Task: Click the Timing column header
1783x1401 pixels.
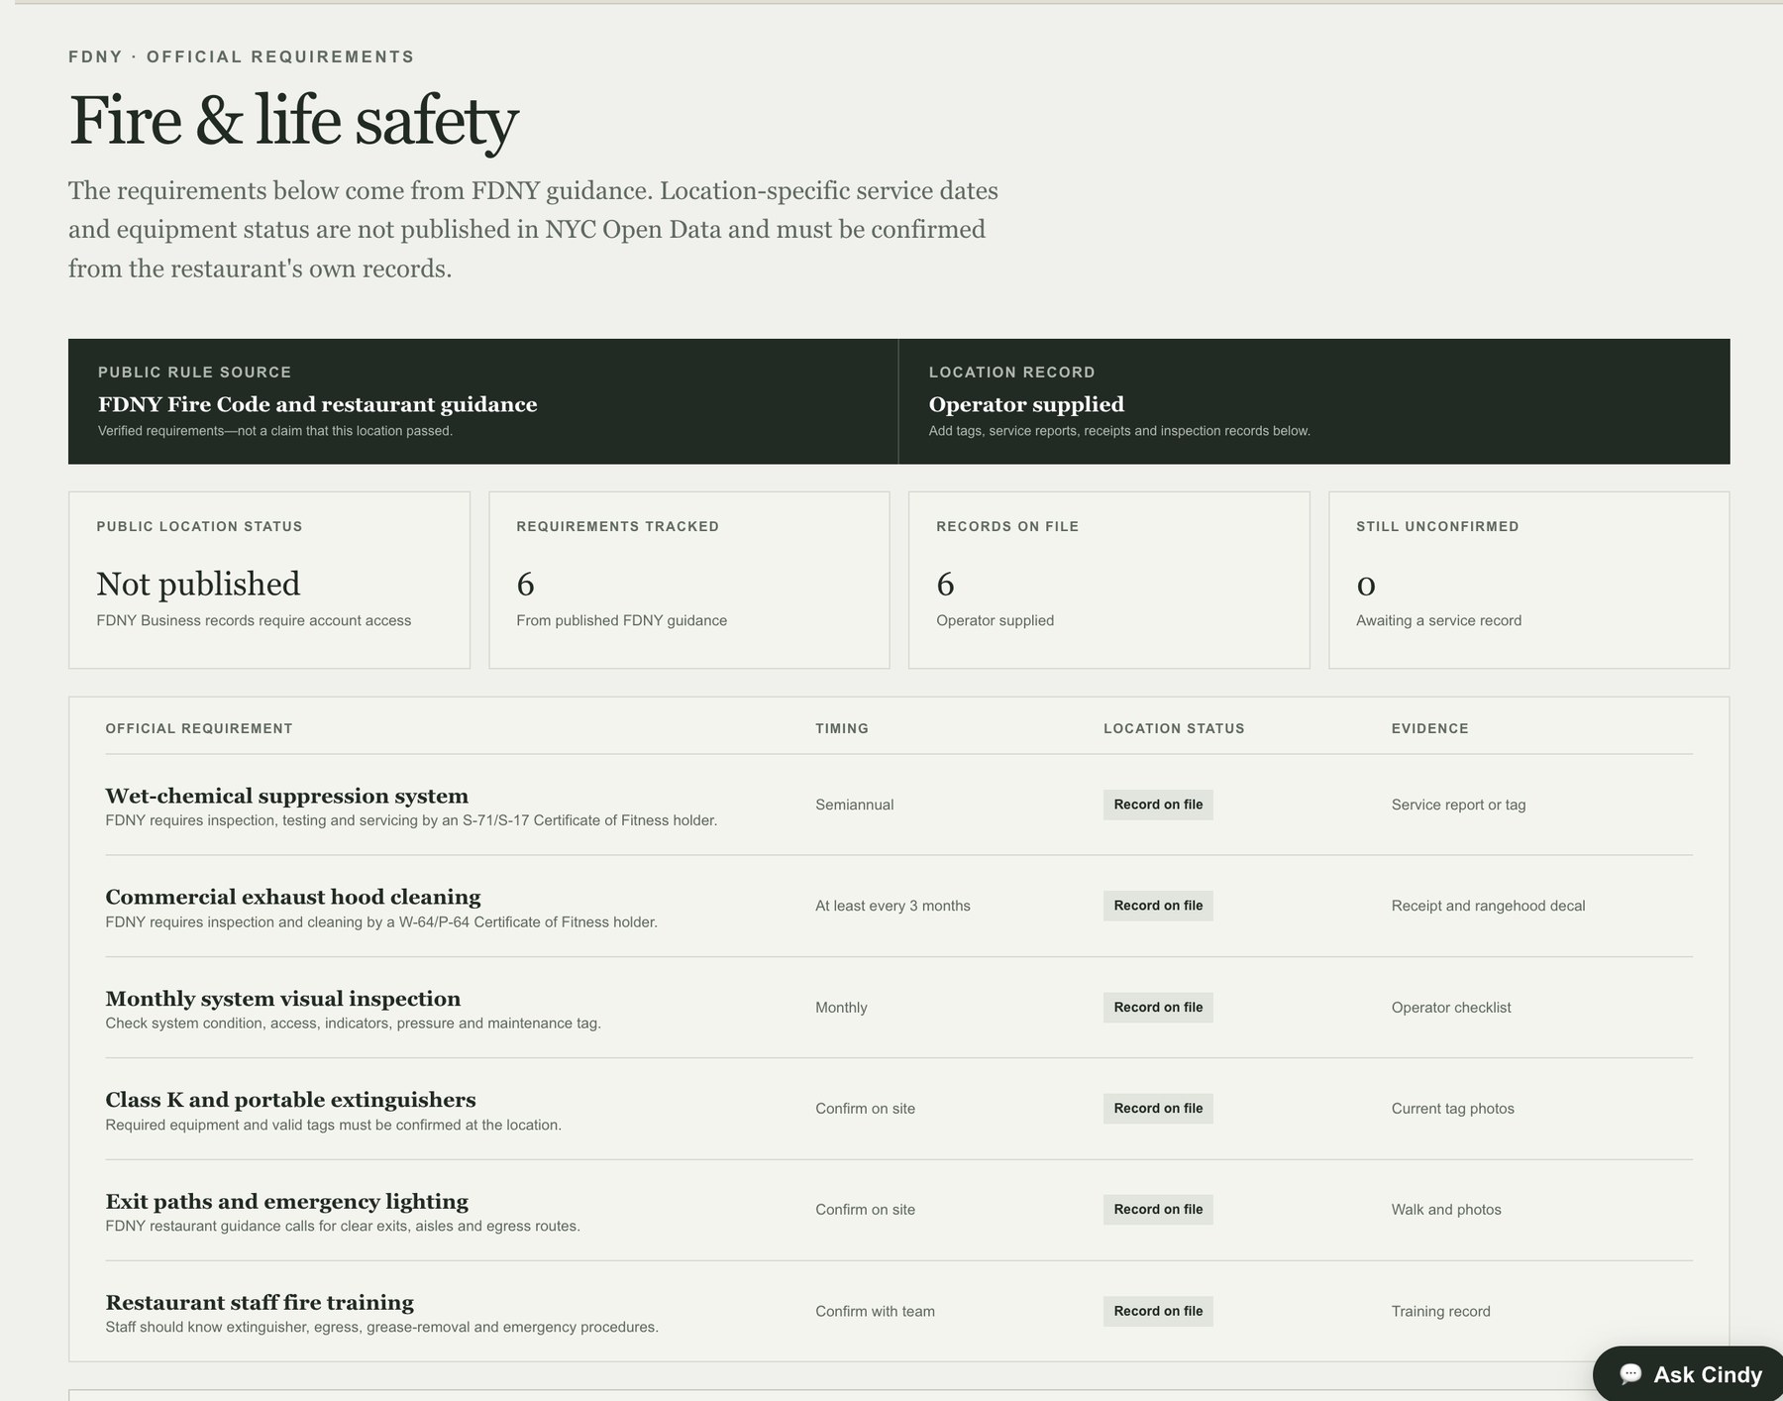Action: click(x=842, y=728)
